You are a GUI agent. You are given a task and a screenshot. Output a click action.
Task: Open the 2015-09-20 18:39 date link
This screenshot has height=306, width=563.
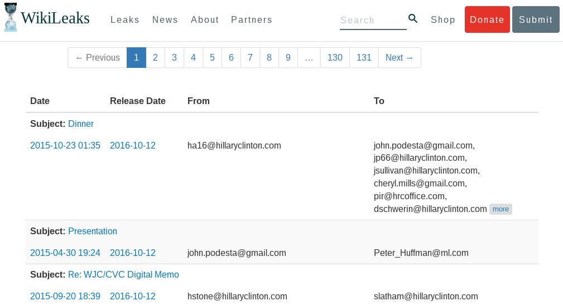(x=65, y=296)
